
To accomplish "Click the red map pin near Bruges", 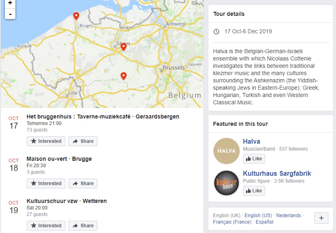I will [76, 16].
